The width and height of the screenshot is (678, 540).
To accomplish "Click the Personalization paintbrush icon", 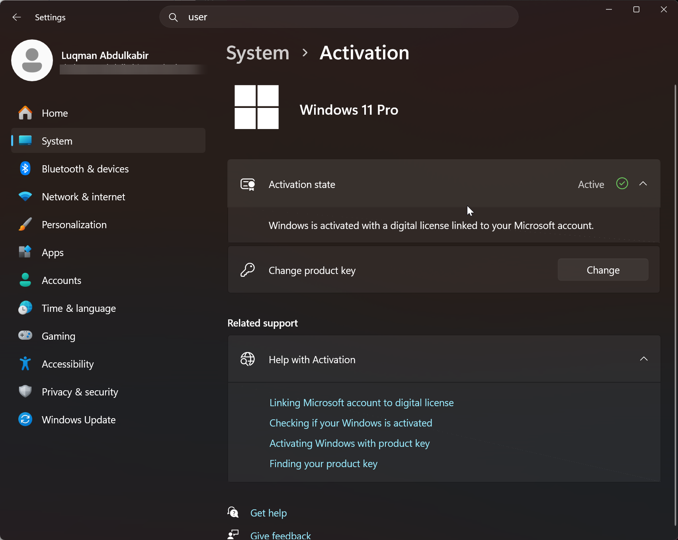I will point(25,224).
